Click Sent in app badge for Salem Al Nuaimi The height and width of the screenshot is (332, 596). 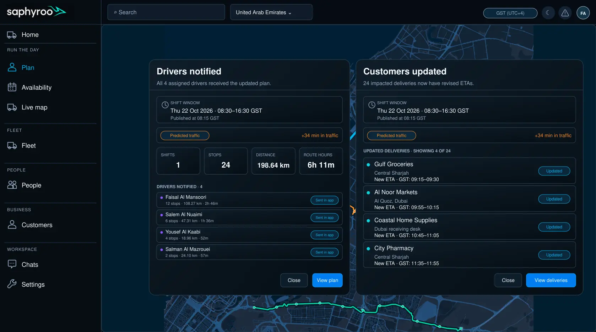[325, 218]
